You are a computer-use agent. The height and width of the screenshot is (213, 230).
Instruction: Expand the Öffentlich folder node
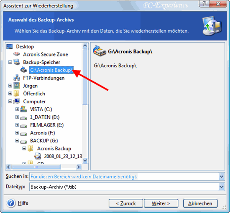pyautogui.click(x=10, y=94)
